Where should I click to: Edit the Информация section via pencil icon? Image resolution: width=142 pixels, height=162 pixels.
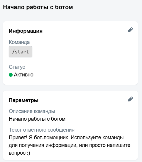(x=131, y=30)
